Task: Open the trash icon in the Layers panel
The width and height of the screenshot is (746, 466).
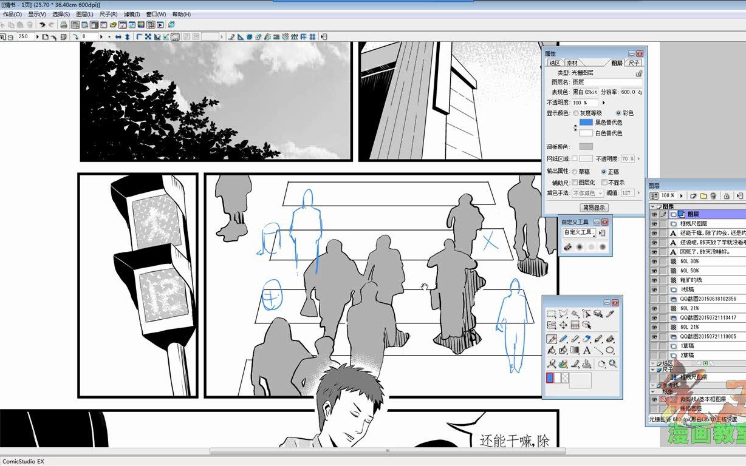Action: (x=713, y=196)
